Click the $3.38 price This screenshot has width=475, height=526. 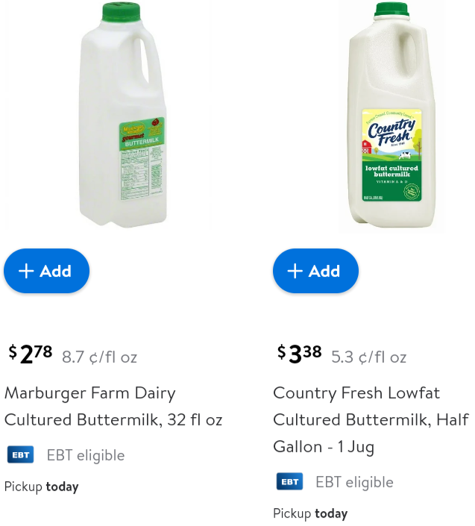(x=300, y=354)
